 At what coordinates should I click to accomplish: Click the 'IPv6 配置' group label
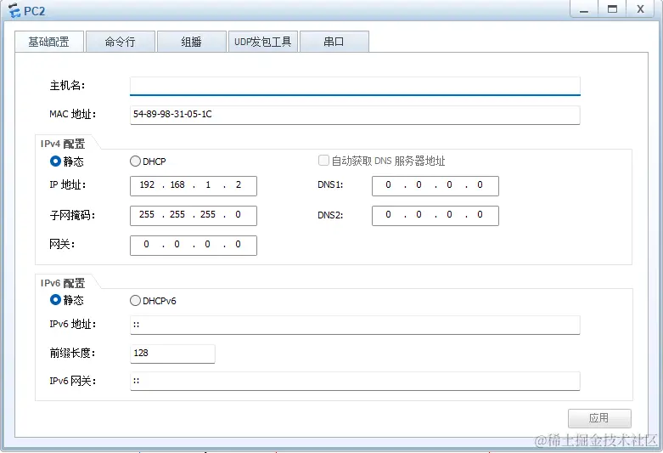click(63, 283)
